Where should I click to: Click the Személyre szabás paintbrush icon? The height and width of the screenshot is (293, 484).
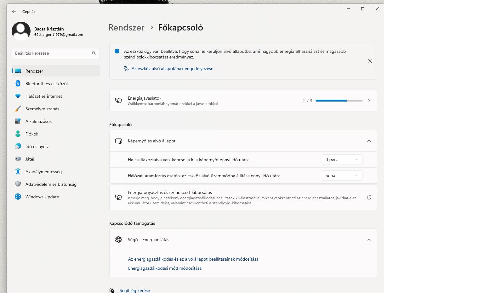pyautogui.click(x=18, y=109)
